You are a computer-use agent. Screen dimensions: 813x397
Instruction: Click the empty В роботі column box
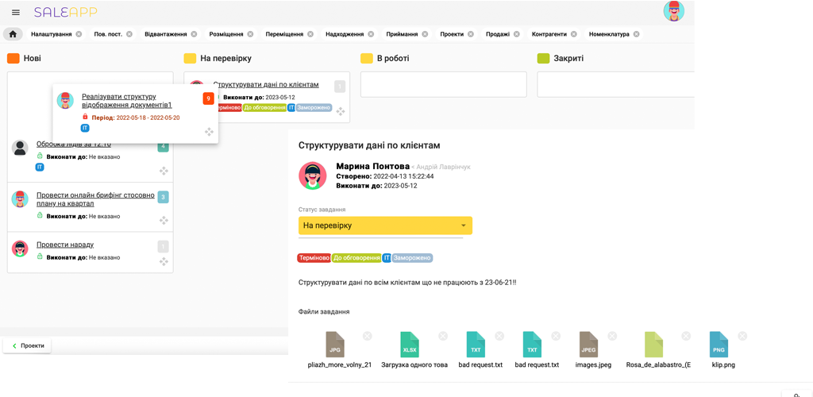[x=443, y=84]
